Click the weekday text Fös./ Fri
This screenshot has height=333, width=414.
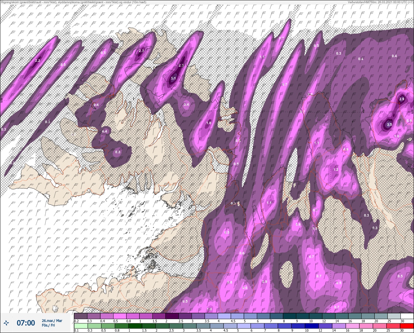coord(49,325)
